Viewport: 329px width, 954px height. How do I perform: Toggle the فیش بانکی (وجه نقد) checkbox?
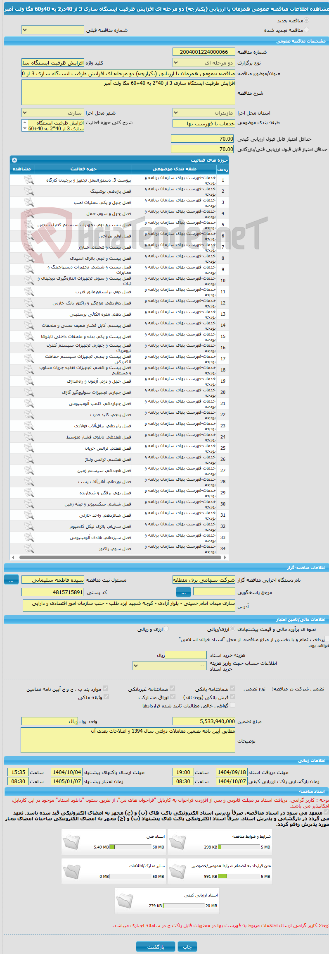[x=233, y=697]
